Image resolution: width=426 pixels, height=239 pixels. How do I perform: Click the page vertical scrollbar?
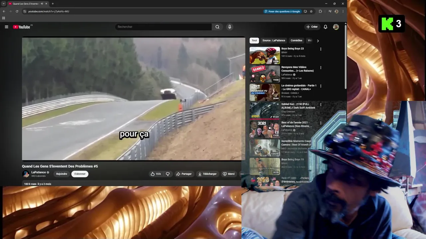pyautogui.click(x=345, y=56)
